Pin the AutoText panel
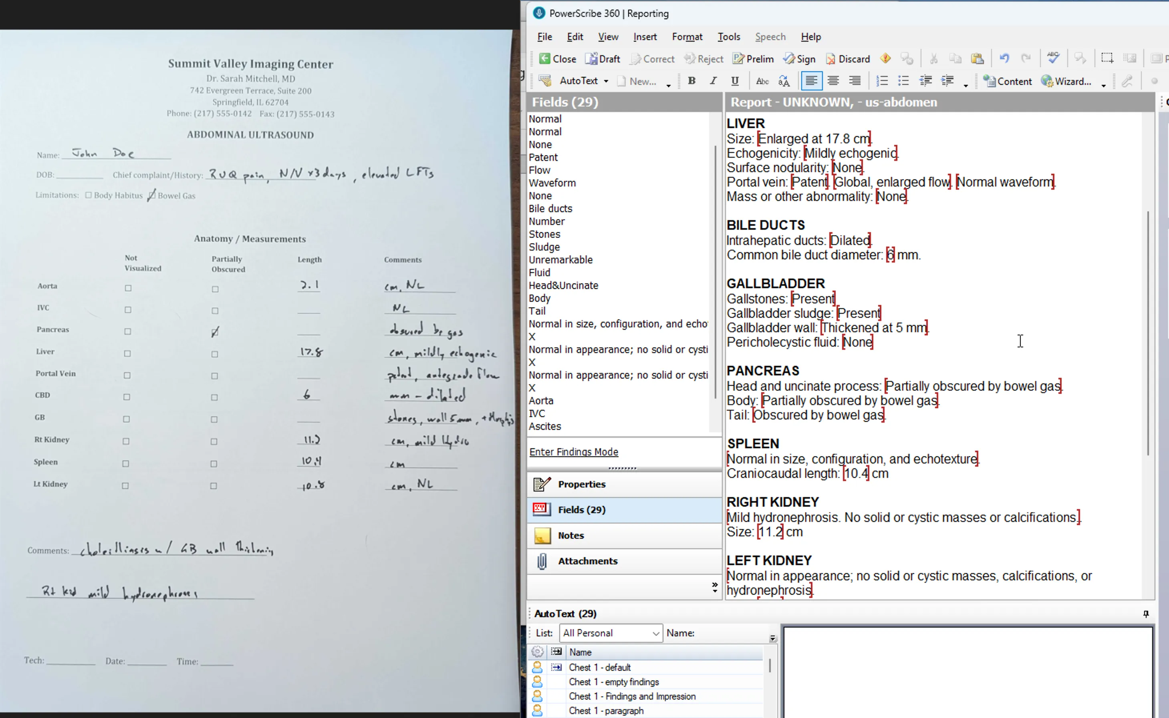Viewport: 1169px width, 718px height. tap(1146, 614)
